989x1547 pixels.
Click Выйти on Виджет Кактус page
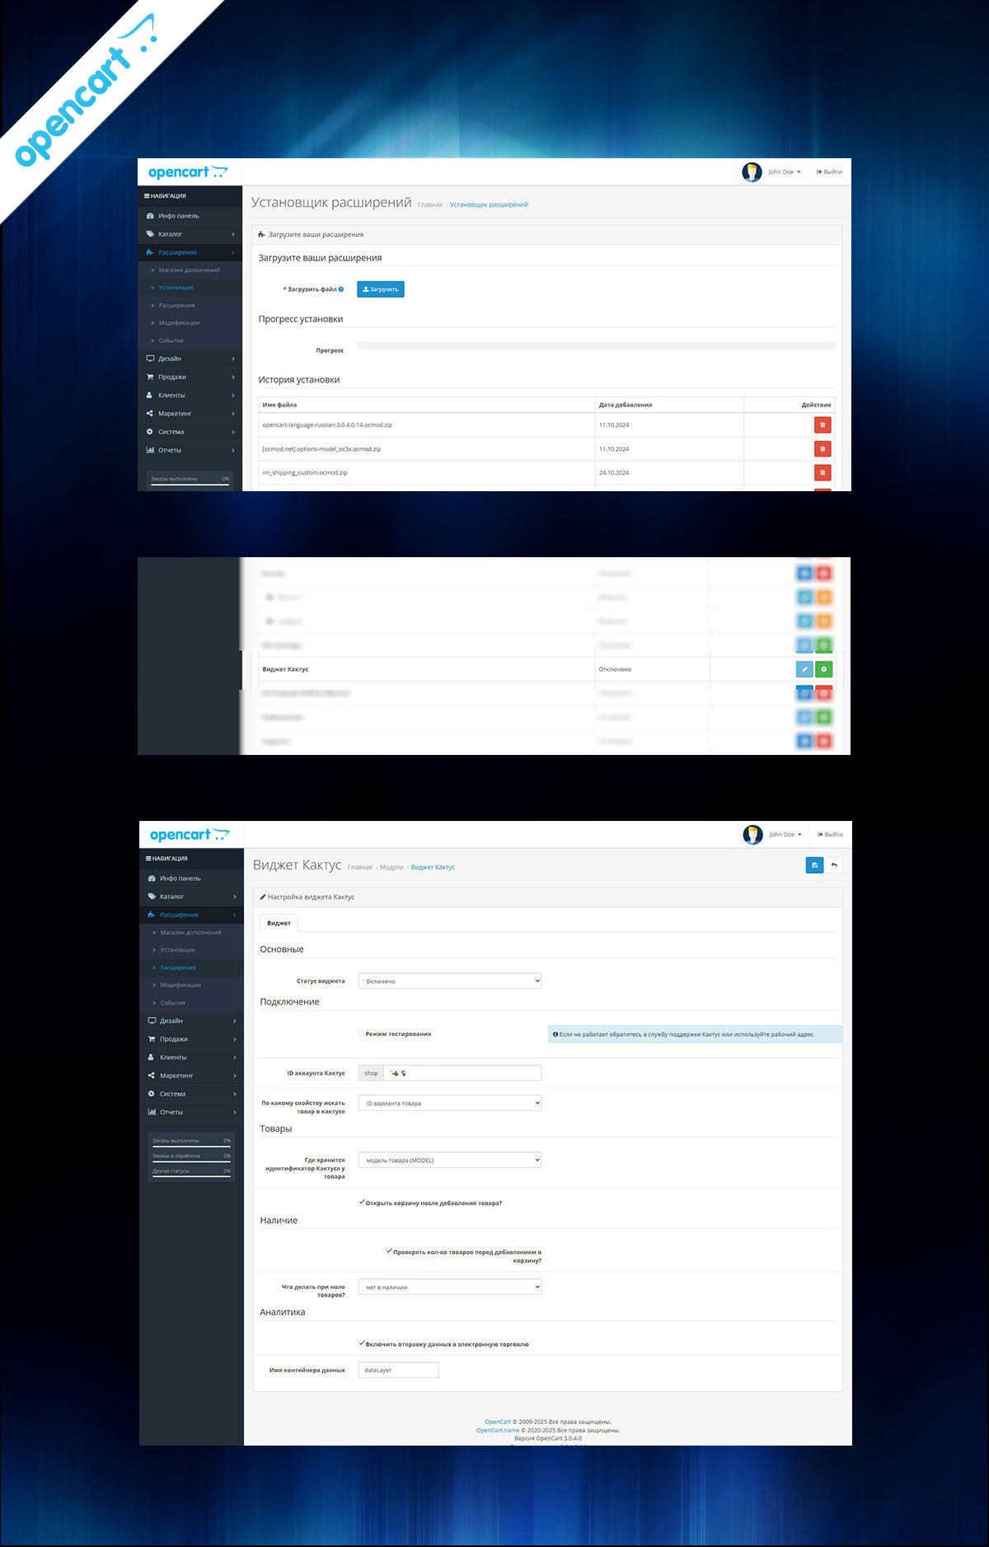[830, 835]
